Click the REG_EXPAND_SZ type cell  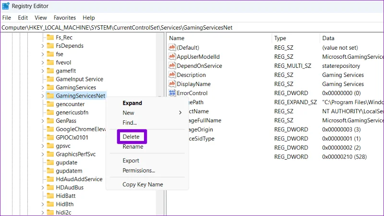tap(295, 102)
